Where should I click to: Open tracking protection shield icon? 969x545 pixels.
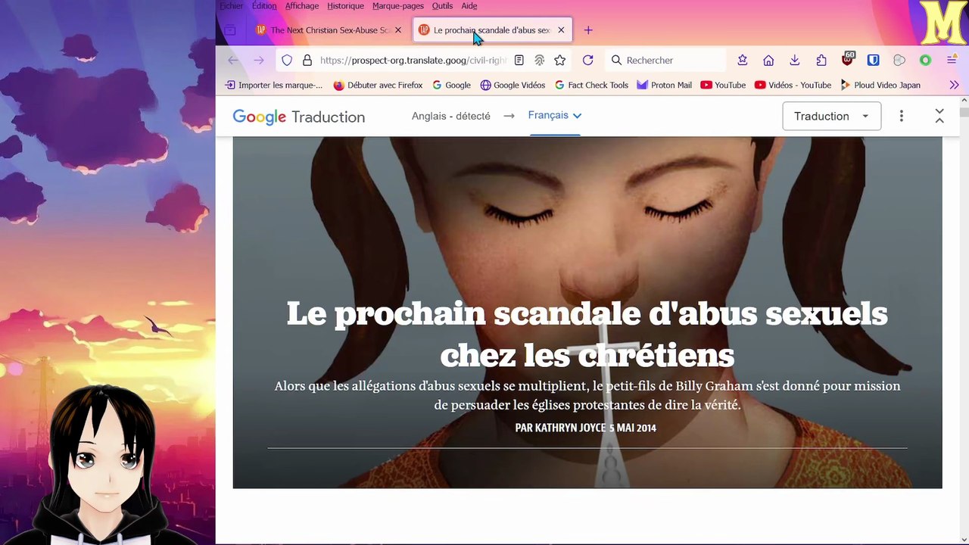pos(287,60)
